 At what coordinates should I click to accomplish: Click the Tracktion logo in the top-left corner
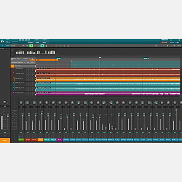[2, 41]
